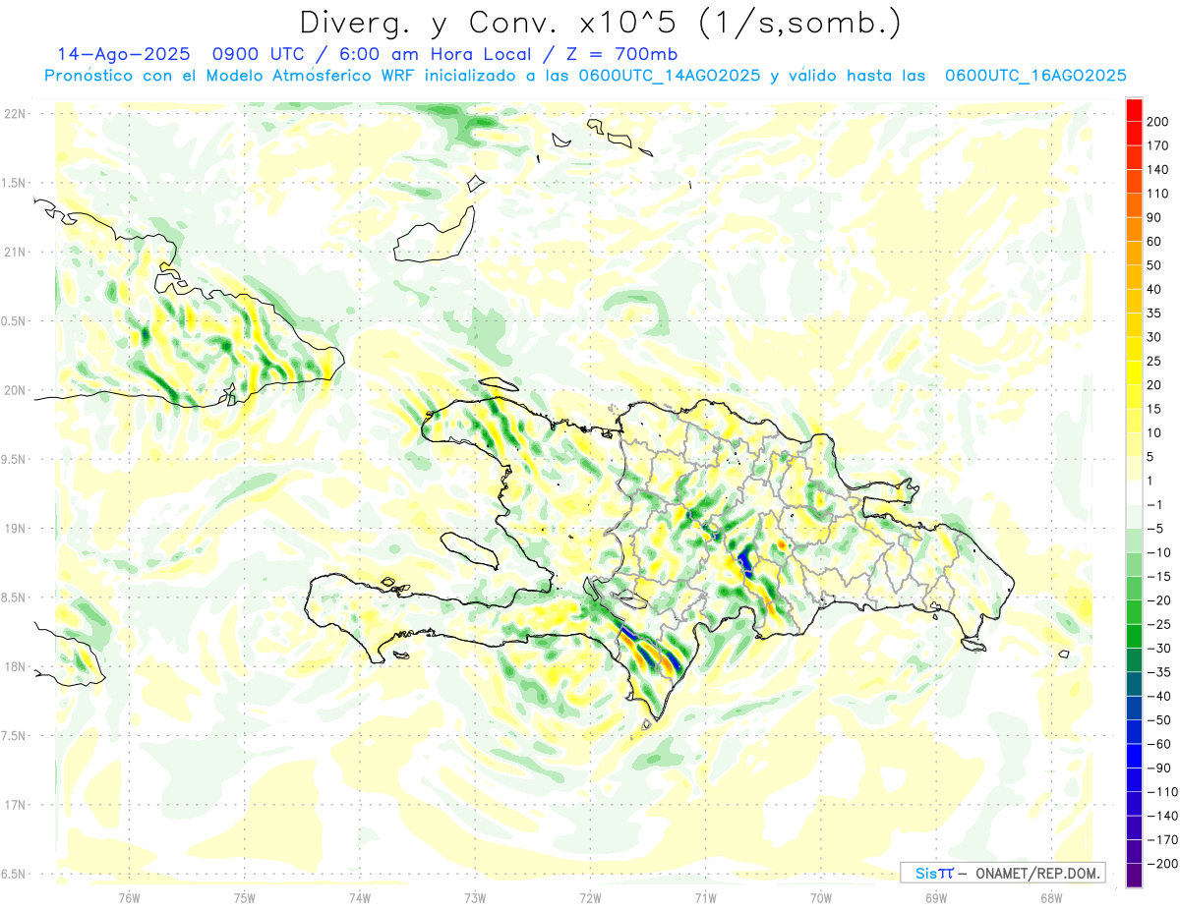Click the '-15' colorbar value
Screen dimensions: 1180x911
[x=1159, y=577]
